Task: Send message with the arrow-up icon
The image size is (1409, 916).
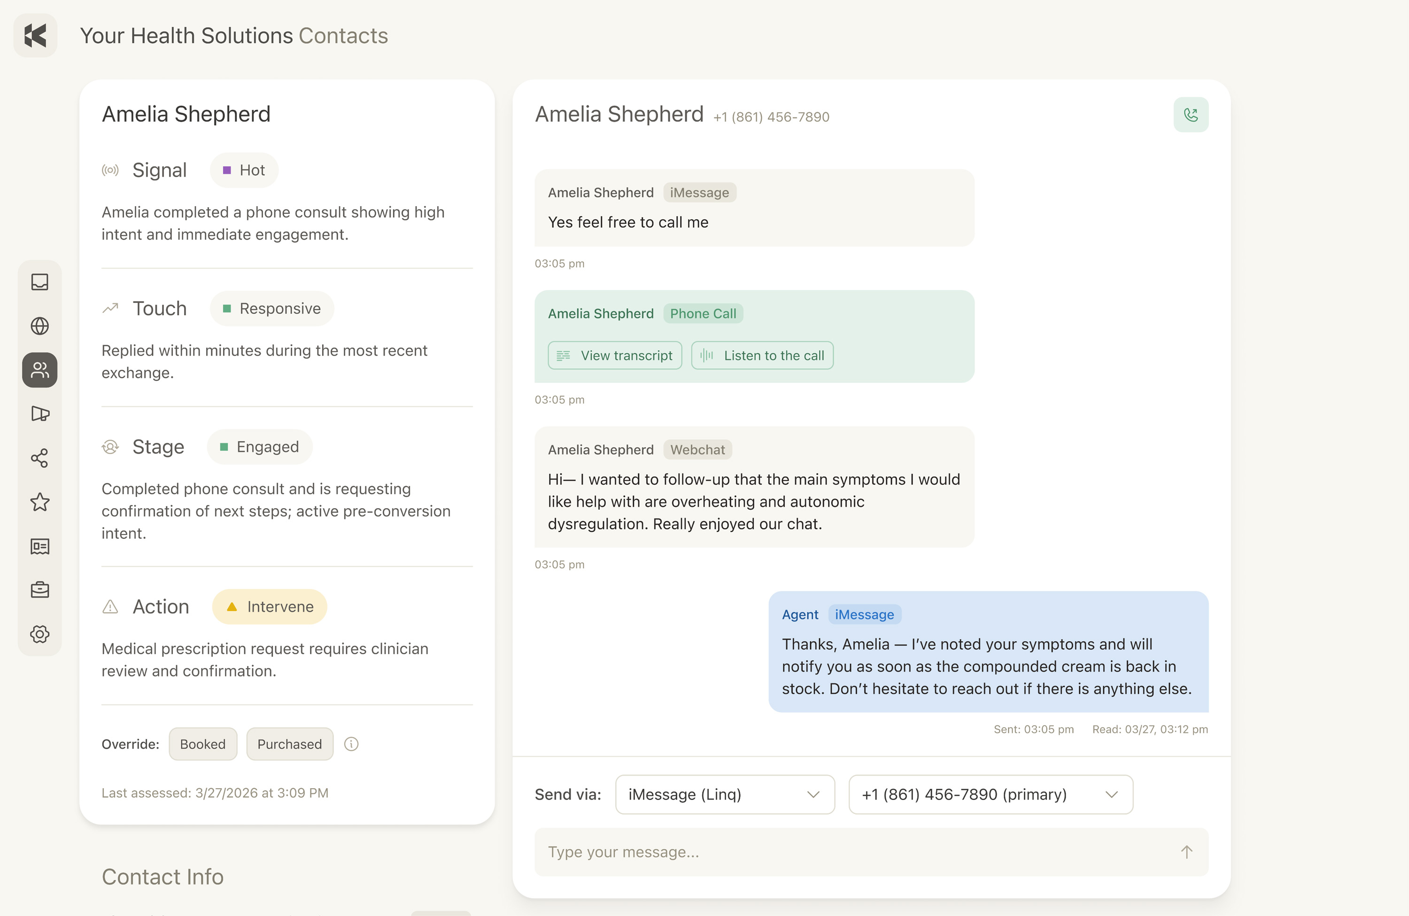Action: pyautogui.click(x=1186, y=852)
